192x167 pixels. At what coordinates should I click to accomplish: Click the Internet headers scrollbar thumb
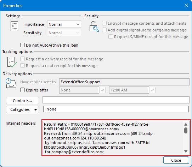[x=186, y=130]
